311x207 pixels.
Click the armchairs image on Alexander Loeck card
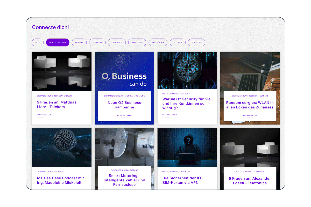[250, 147]
